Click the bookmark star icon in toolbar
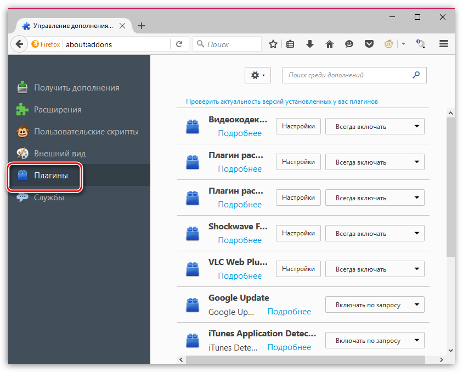The height and width of the screenshot is (372, 463). pos(273,44)
